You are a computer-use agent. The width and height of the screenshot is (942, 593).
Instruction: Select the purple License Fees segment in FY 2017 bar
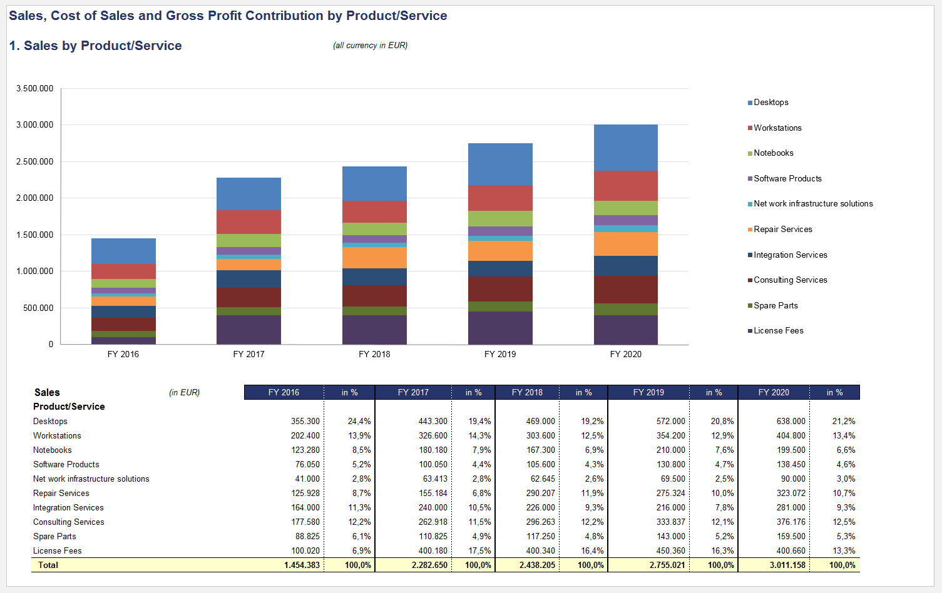tap(248, 330)
